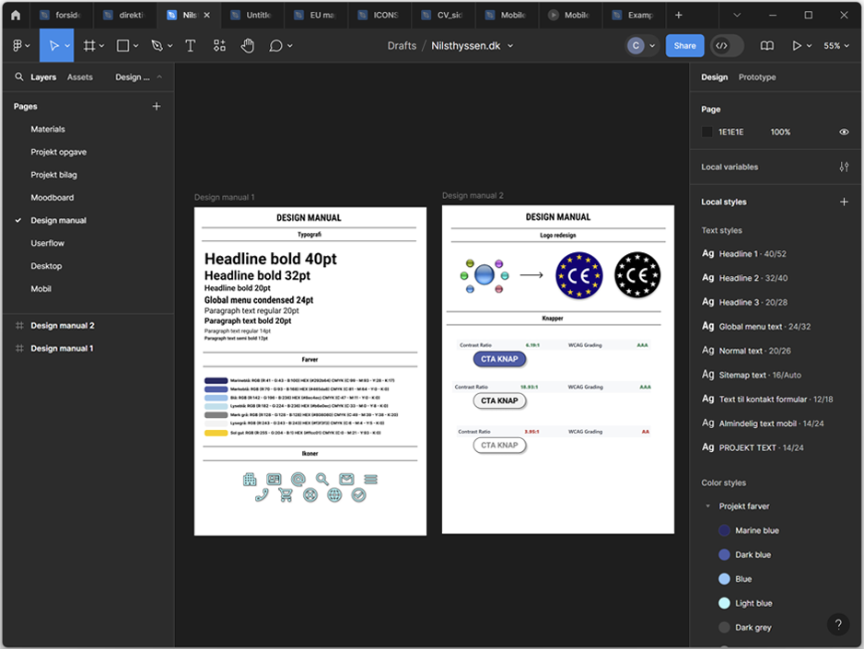
Task: Select the Text tool in toolbar
Action: pyautogui.click(x=191, y=46)
